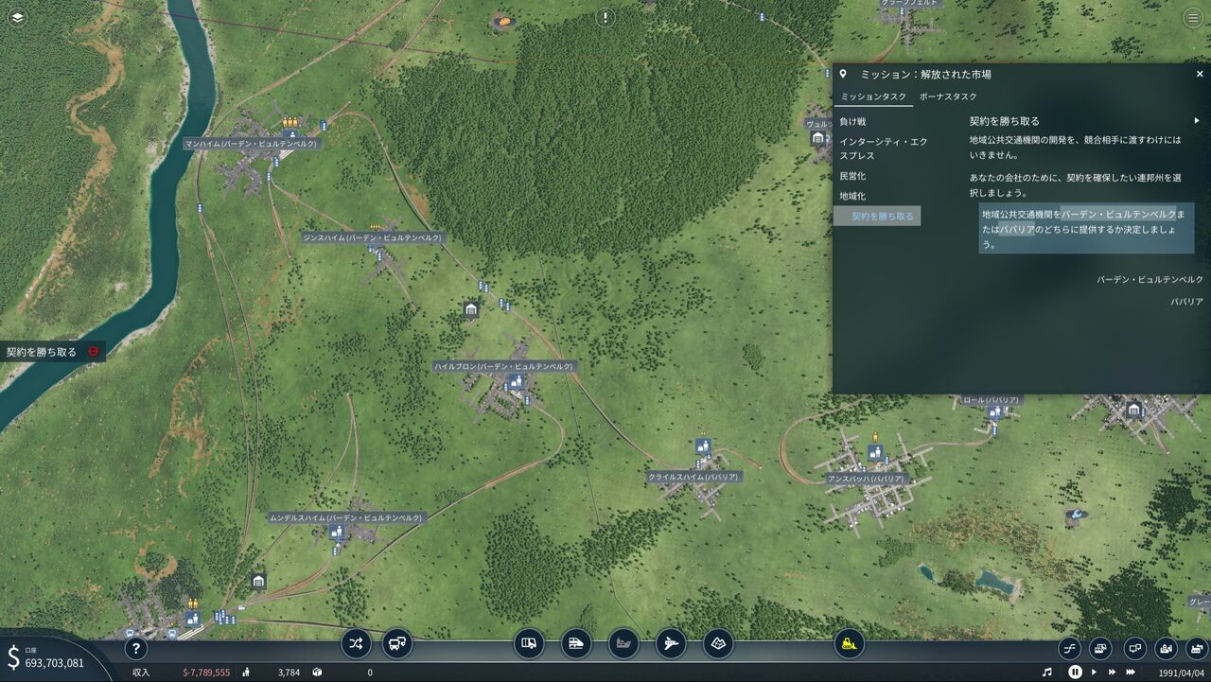Click the ハイルブロン city label

pos(504,366)
